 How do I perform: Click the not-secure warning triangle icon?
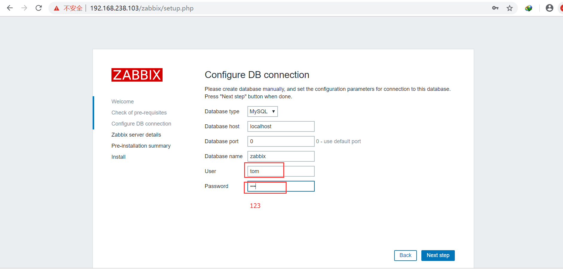click(56, 8)
